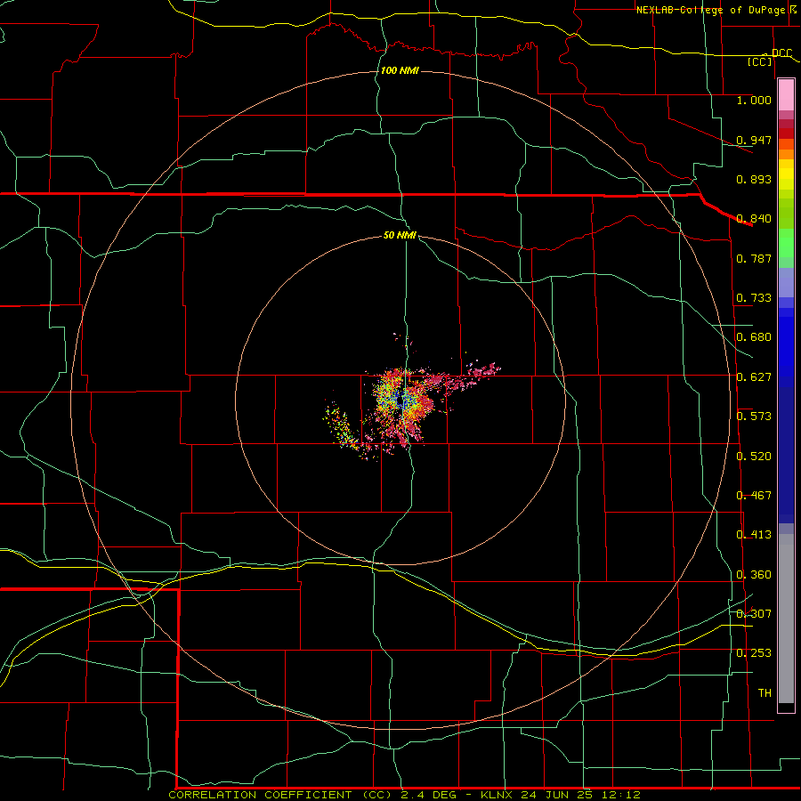Click the 0.520 scale value
This screenshot has width=801, height=801.
[x=754, y=457]
